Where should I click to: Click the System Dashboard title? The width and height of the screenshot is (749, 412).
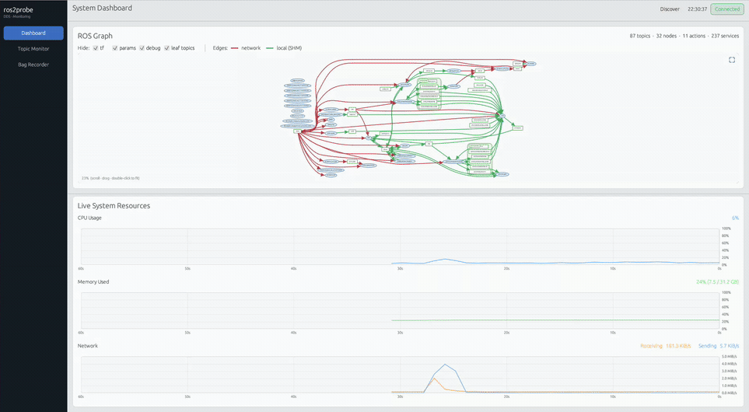102,8
